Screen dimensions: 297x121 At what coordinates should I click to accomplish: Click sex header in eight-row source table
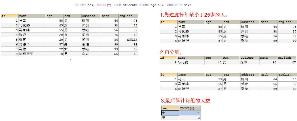pyautogui.click(x=72, y=16)
